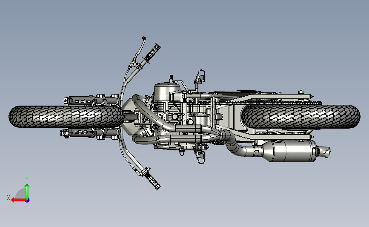Select the front tire of the motorcycle model
Viewport: 369px width, 227px height.
(x=66, y=117)
